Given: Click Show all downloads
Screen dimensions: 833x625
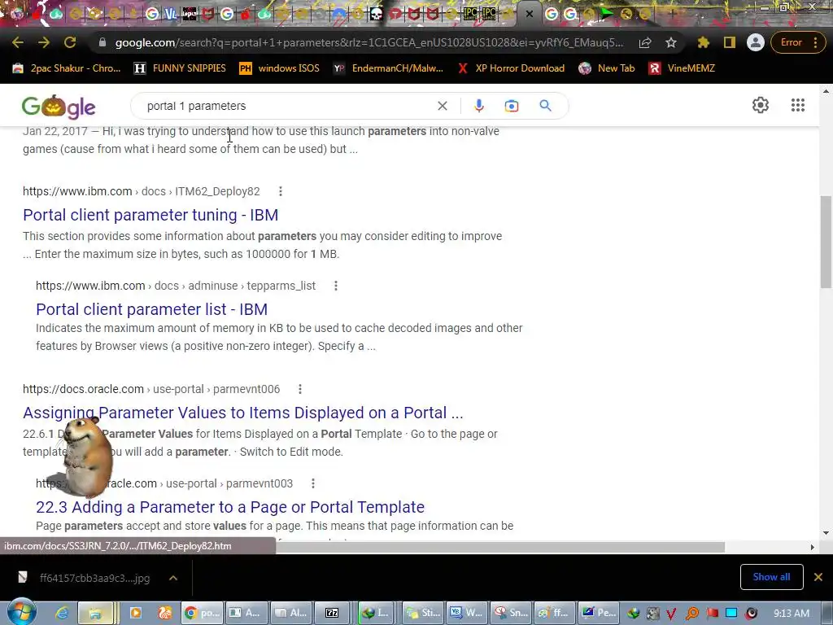Looking at the screenshot, I should pos(771,577).
